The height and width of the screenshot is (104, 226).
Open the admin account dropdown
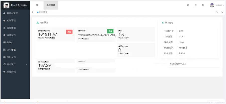point(220,5)
